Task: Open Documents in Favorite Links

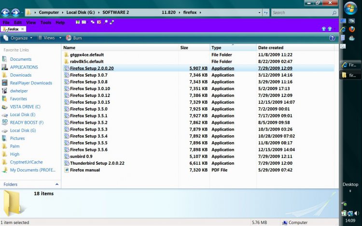Action: coord(21,59)
